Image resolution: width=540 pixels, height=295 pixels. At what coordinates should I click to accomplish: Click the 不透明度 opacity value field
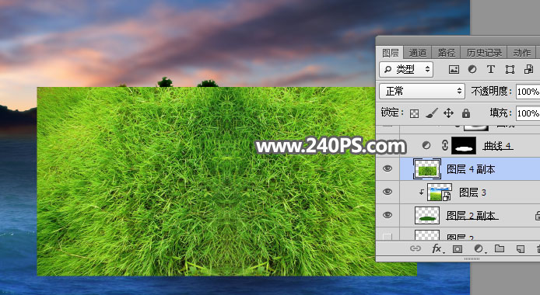point(528,92)
